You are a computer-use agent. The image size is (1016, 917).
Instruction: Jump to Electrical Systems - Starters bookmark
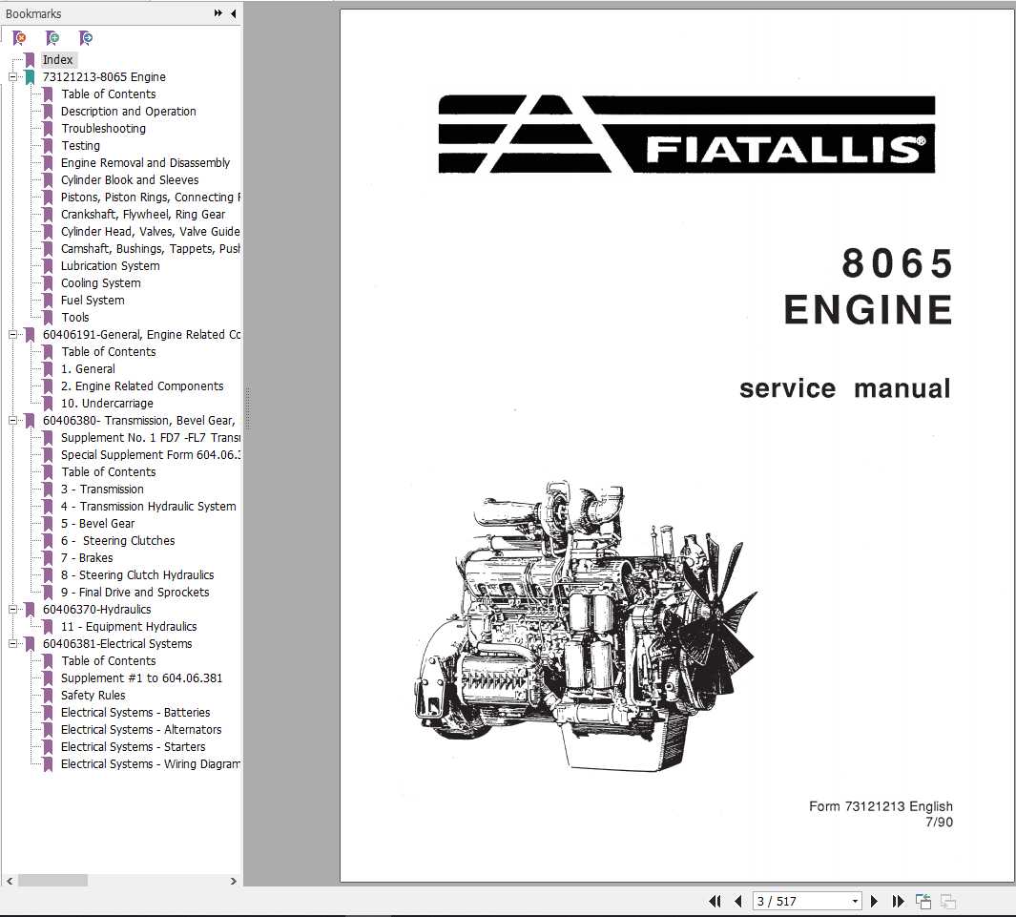click(x=133, y=746)
